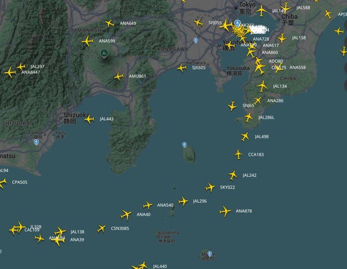
Task: Click the CCA183 aircraft icon
Action: 238,155
